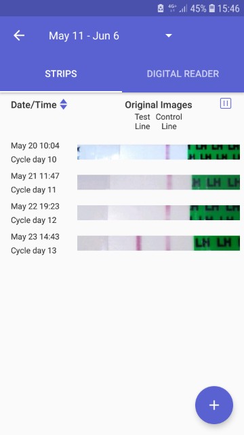Select the STRIPS tab
The image size is (244, 435).
click(61, 73)
